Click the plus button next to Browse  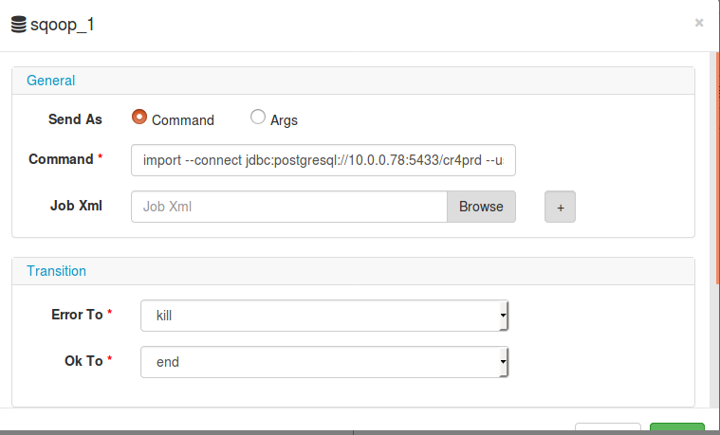560,207
